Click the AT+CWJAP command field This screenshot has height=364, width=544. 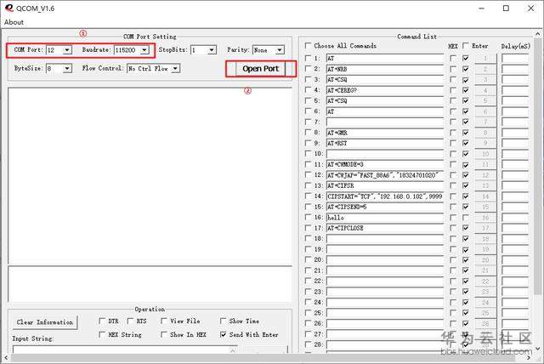click(x=385, y=175)
